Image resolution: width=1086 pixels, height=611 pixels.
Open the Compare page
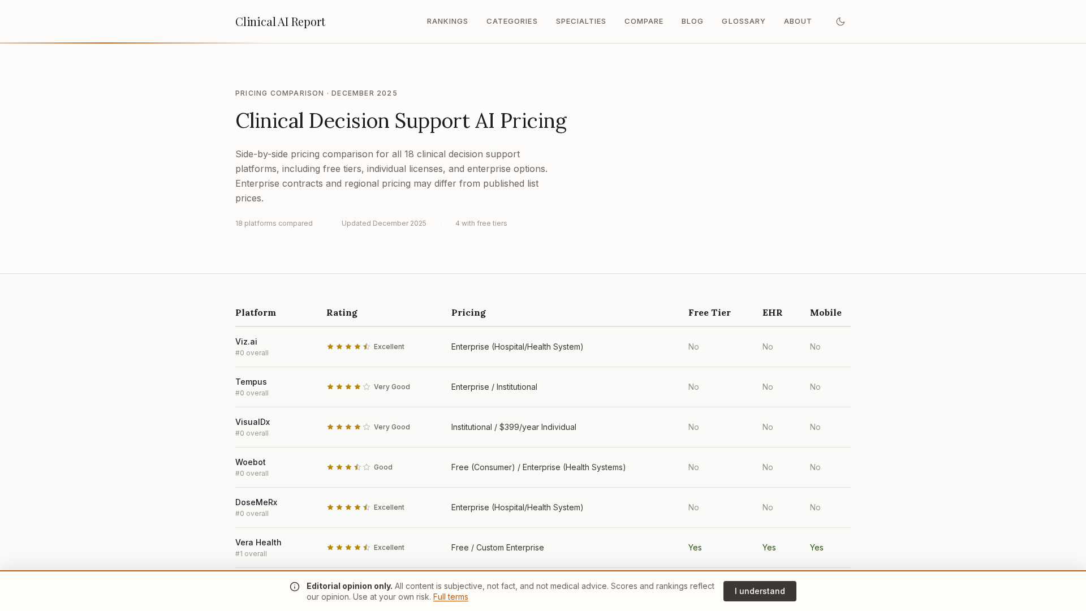644,21
